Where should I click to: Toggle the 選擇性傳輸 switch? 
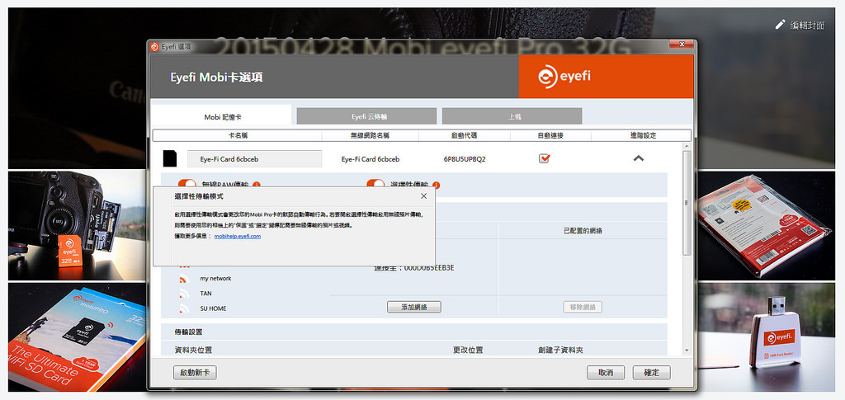tap(375, 184)
